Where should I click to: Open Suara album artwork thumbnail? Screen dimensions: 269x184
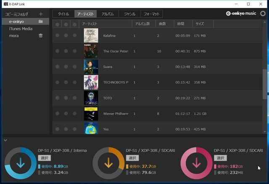91,67
